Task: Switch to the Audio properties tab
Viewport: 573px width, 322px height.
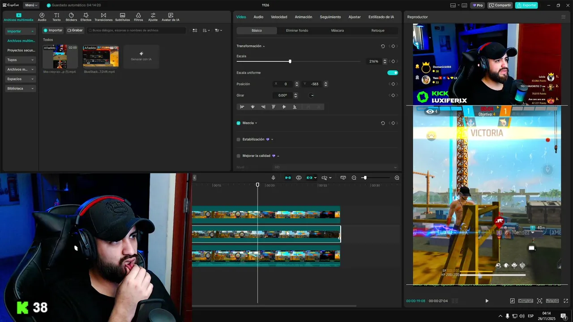Action: pyautogui.click(x=258, y=17)
